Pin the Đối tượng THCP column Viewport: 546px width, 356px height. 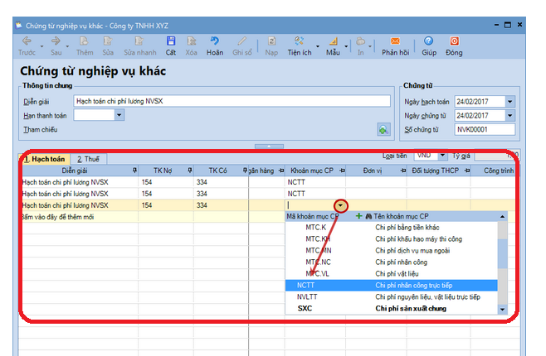[467, 171]
